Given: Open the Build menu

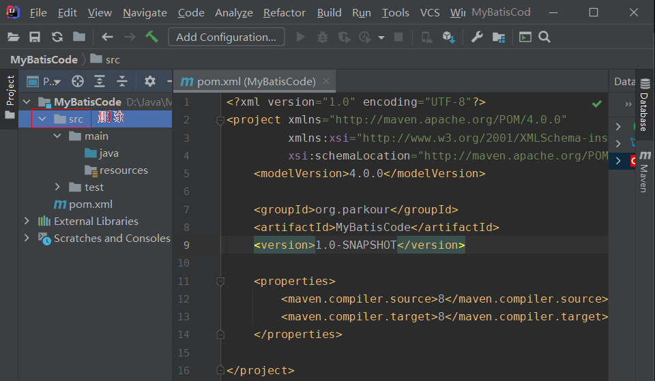Looking at the screenshot, I should 329,12.
